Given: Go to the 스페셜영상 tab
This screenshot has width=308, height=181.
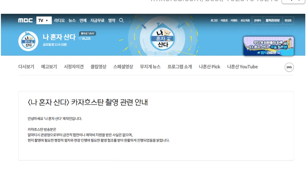Looking at the screenshot, I should coord(123,67).
